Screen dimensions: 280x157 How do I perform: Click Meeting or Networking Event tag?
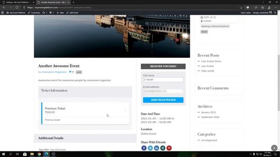click(215, 26)
